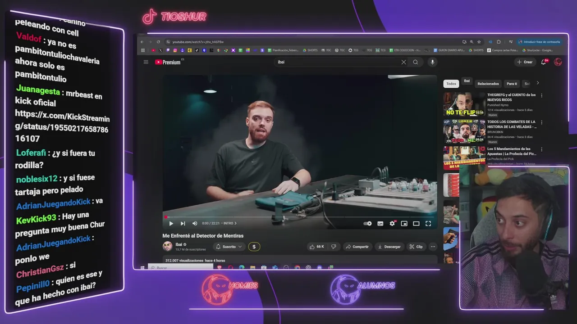Open the Windows Start button

click(142, 268)
